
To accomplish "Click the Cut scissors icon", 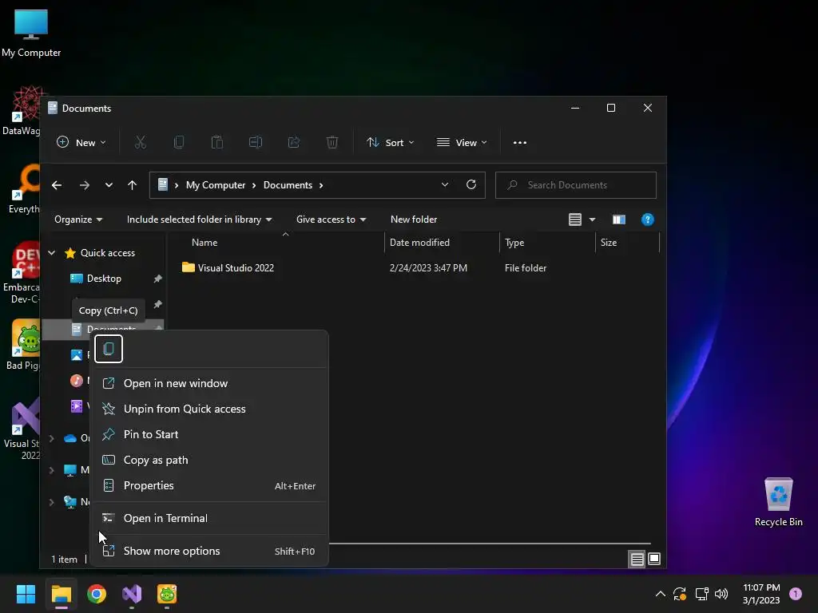I will pyautogui.click(x=141, y=142).
